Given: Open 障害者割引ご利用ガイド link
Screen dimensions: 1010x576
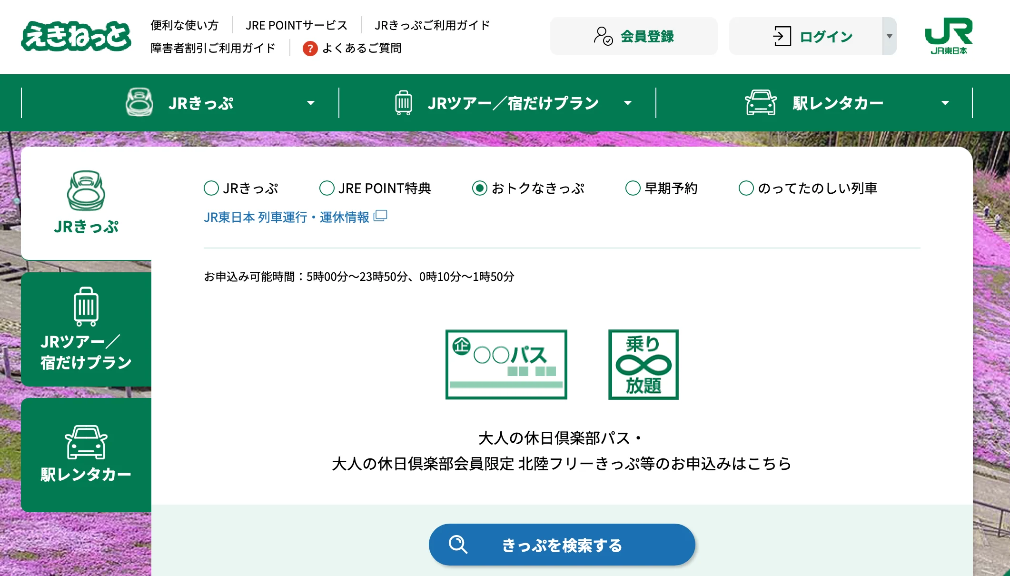Looking at the screenshot, I should click(213, 48).
